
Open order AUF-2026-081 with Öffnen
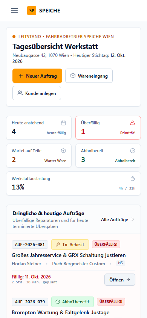click(120, 280)
